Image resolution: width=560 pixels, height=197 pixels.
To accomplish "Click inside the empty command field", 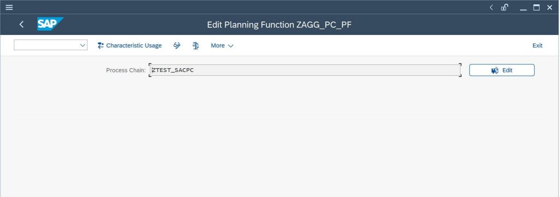I will [x=46, y=45].
